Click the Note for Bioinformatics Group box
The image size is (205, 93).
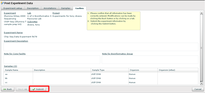[150, 60]
